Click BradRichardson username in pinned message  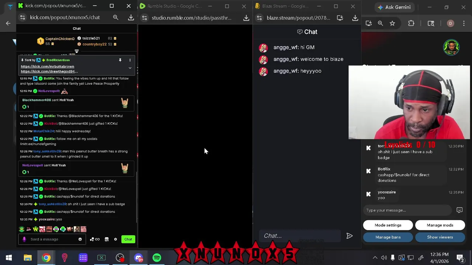(58, 60)
